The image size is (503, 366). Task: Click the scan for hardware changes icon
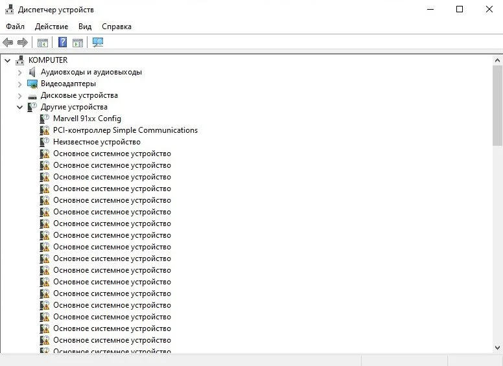(98, 42)
